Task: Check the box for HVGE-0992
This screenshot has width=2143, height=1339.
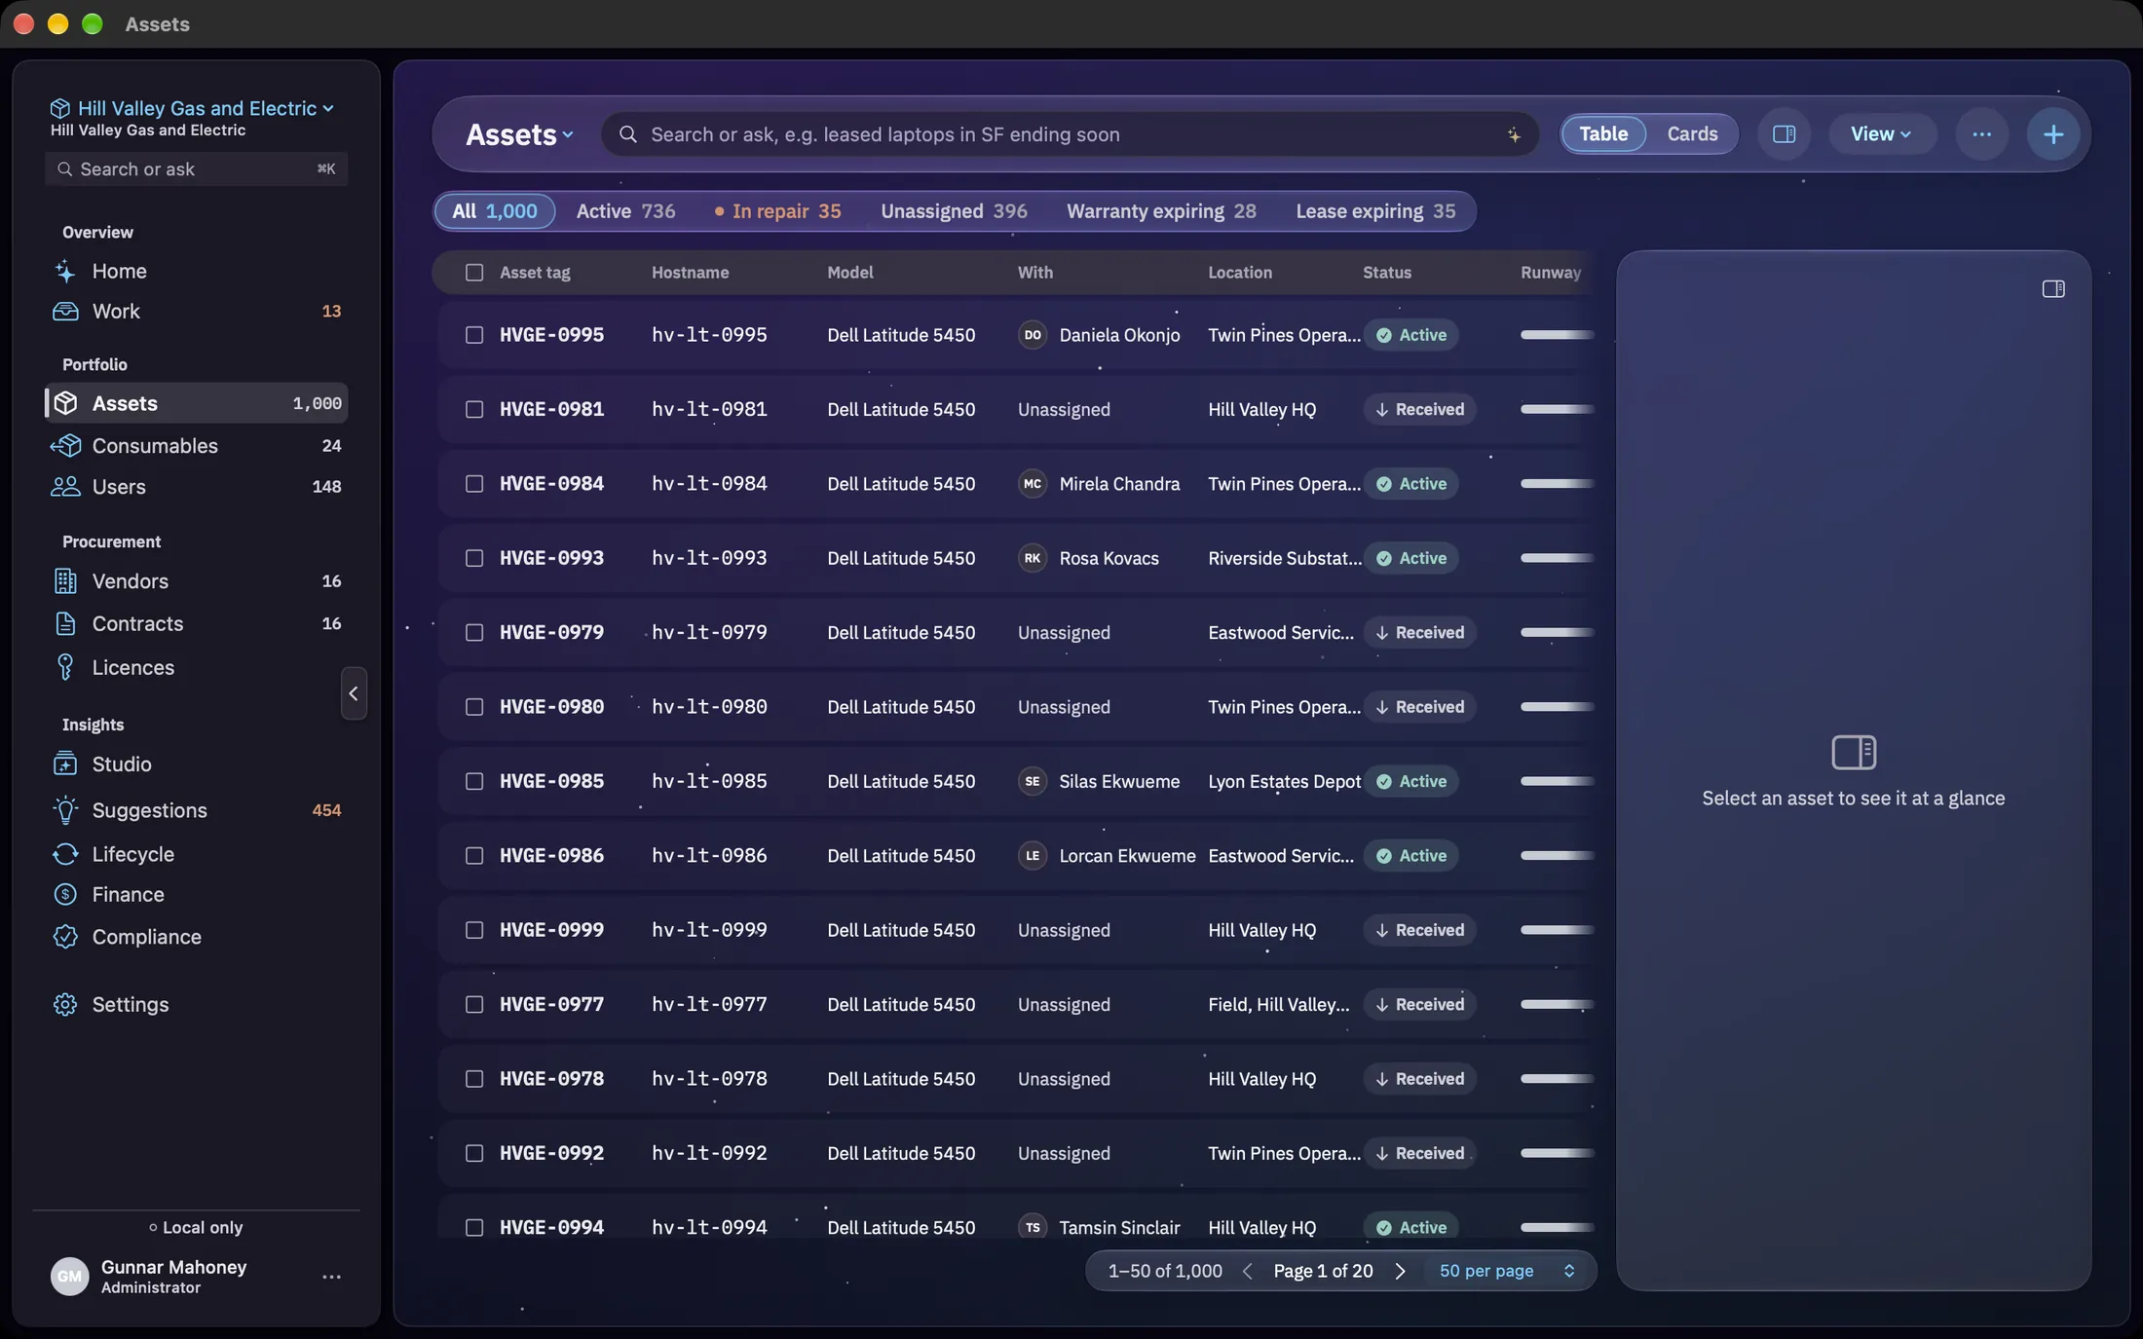Action: pos(474,1153)
